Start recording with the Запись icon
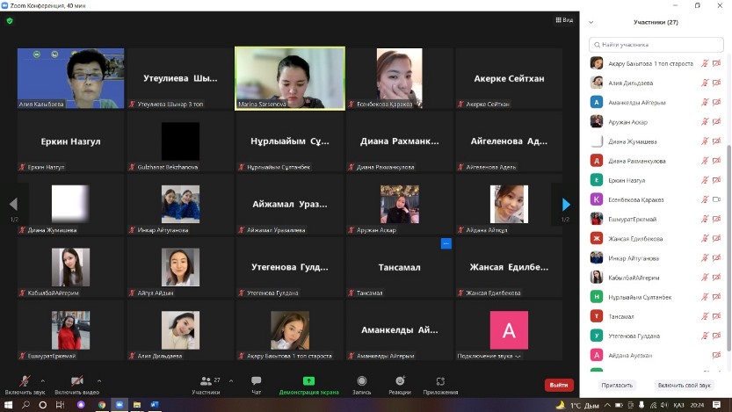The width and height of the screenshot is (732, 412). coord(361,383)
